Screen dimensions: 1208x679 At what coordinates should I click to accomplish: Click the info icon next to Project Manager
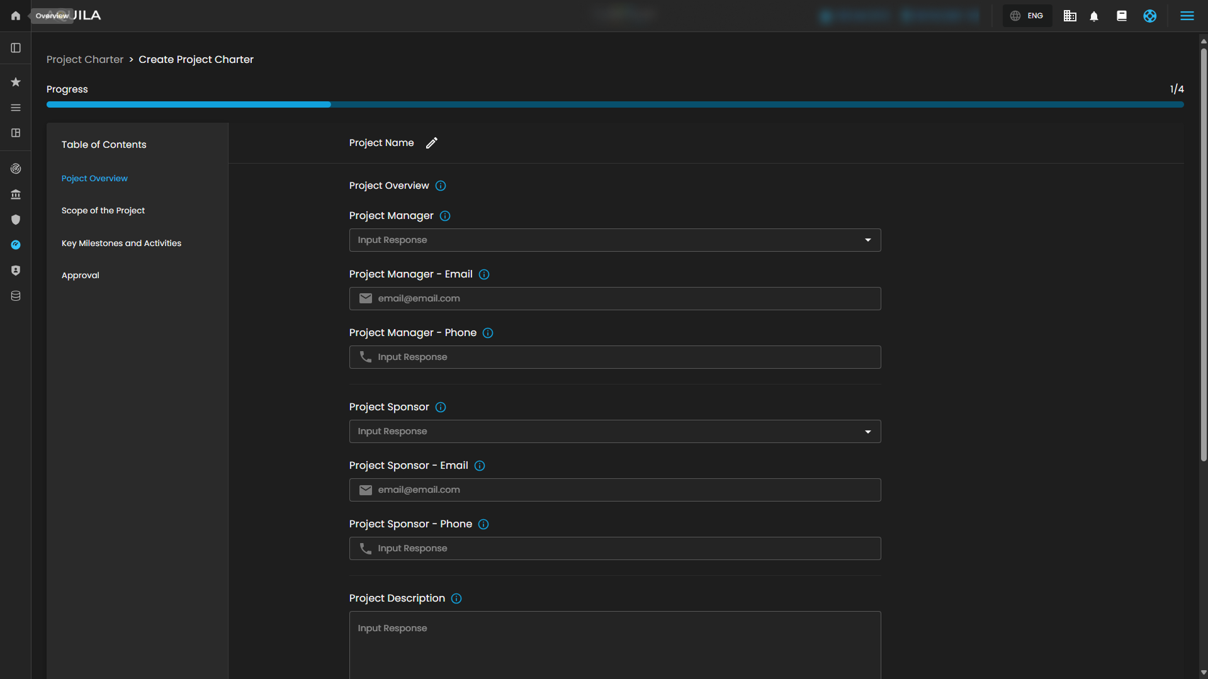[445, 216]
